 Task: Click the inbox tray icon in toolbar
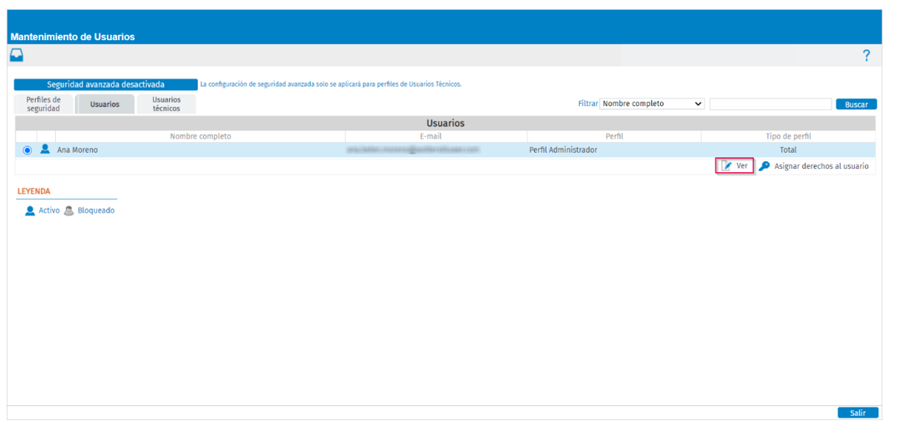(x=17, y=56)
